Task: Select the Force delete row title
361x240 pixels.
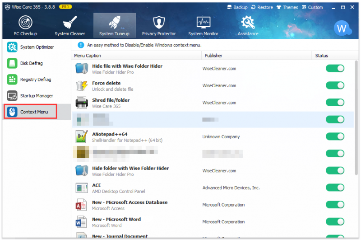Action: 106,83
